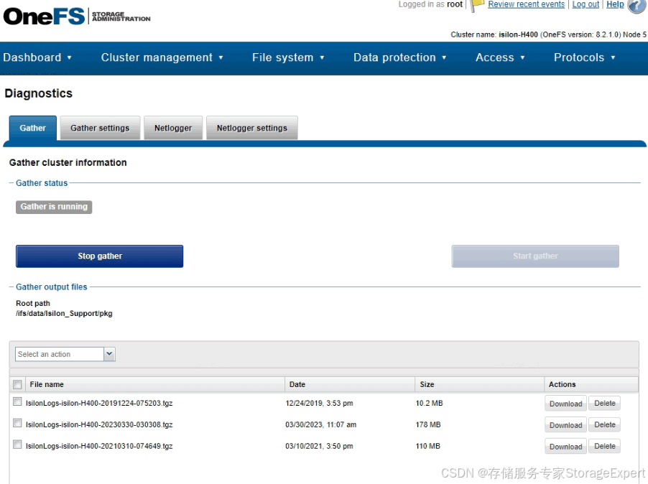Check the box for 20210310-074649 log file
648x484 pixels.
pos(17,445)
